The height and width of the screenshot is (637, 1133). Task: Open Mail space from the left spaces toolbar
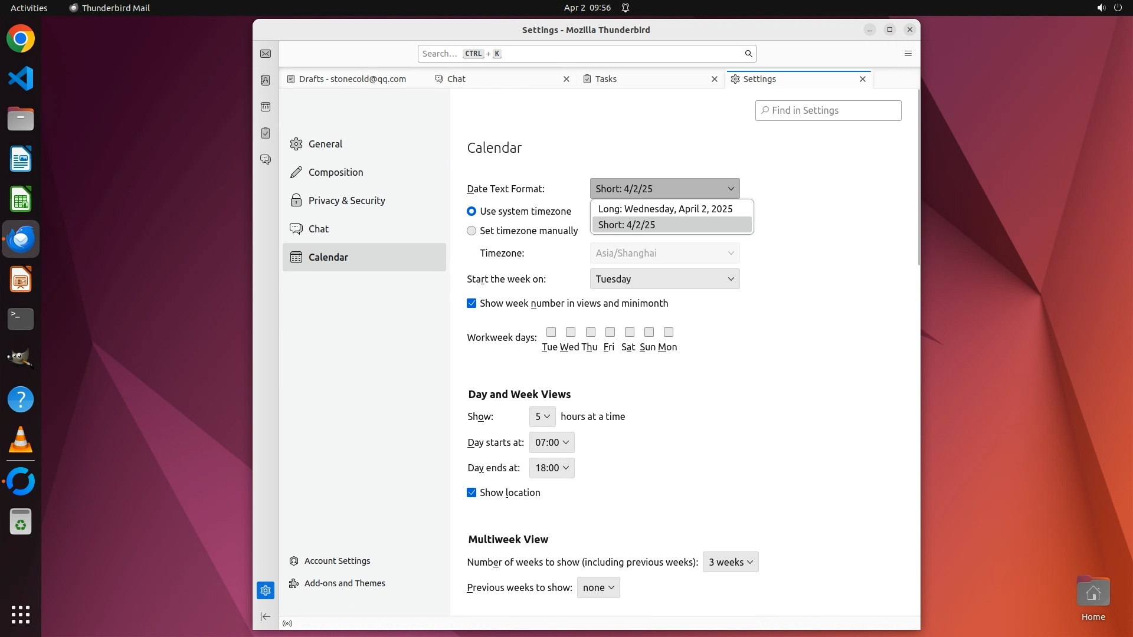[266, 54]
